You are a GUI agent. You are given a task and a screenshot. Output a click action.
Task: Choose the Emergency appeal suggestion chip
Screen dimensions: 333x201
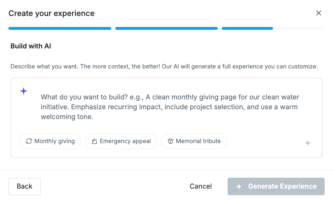coord(121,141)
